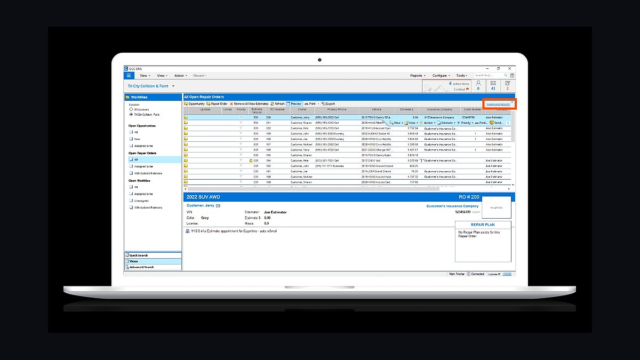640x360 pixels.
Task: Refresh the repair orders list
Action: coord(277,103)
